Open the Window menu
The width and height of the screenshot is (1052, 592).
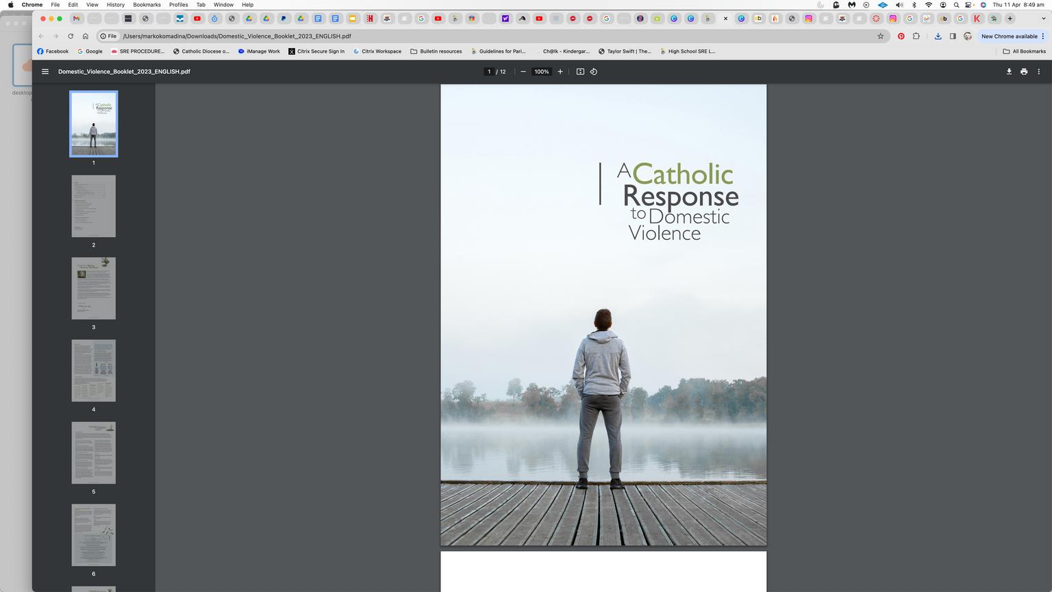click(x=223, y=5)
